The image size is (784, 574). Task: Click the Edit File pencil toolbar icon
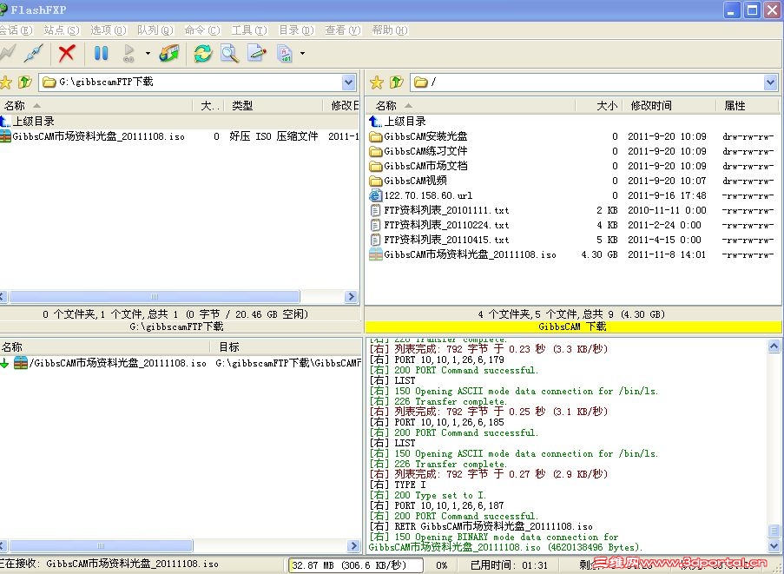click(257, 52)
